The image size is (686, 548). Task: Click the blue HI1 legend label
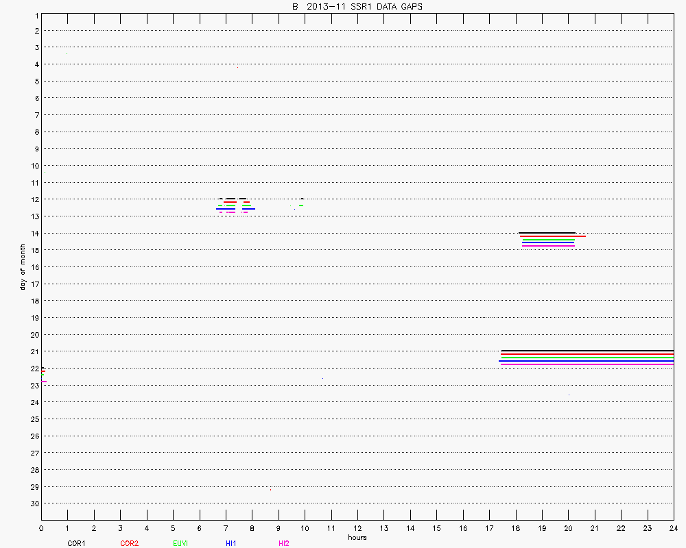[231, 543]
